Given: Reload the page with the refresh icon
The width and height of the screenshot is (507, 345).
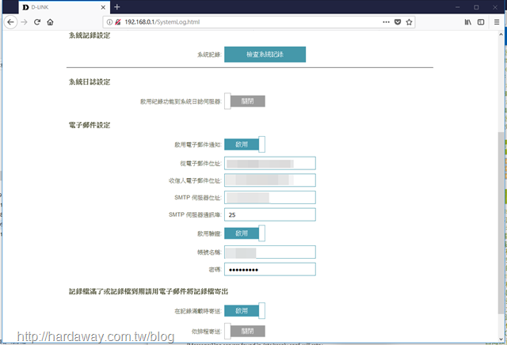Looking at the screenshot, I should 37,21.
